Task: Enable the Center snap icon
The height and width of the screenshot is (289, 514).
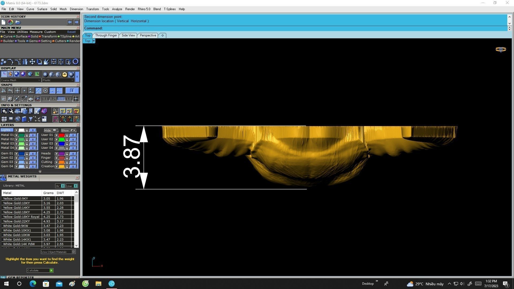Action: coord(45,91)
